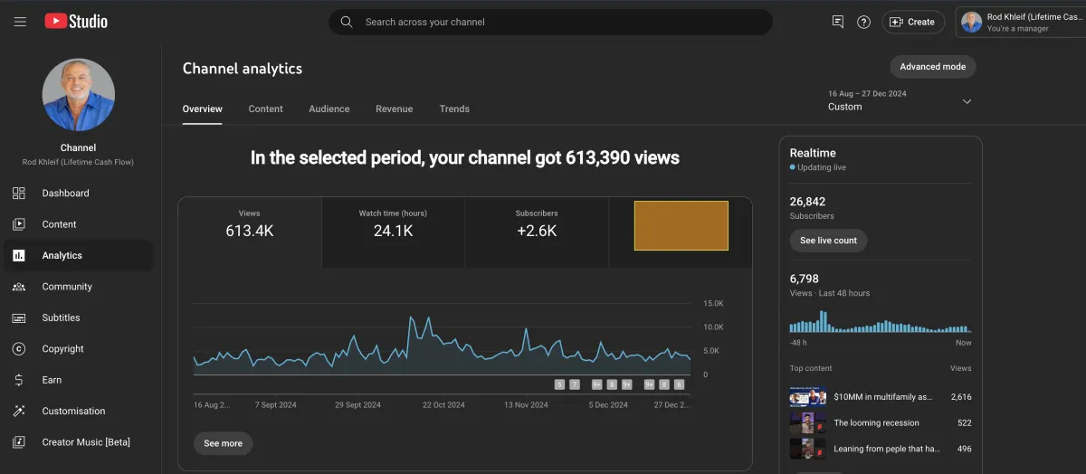The image size is (1086, 474).
Task: Switch to the Audience tab
Action: (x=329, y=109)
